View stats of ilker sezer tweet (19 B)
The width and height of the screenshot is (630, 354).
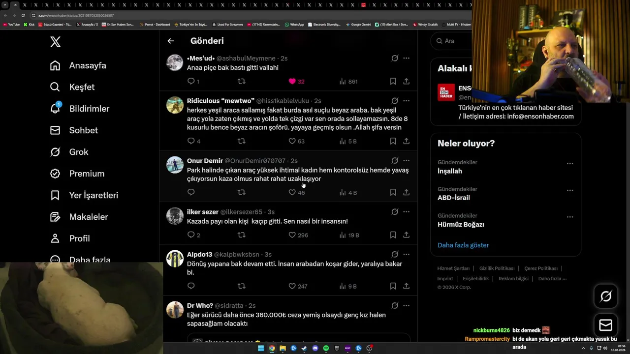point(349,235)
